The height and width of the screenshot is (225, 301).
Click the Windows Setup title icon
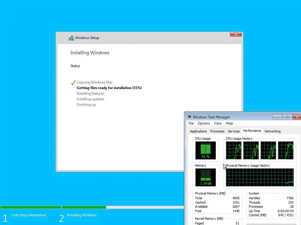[71, 38]
